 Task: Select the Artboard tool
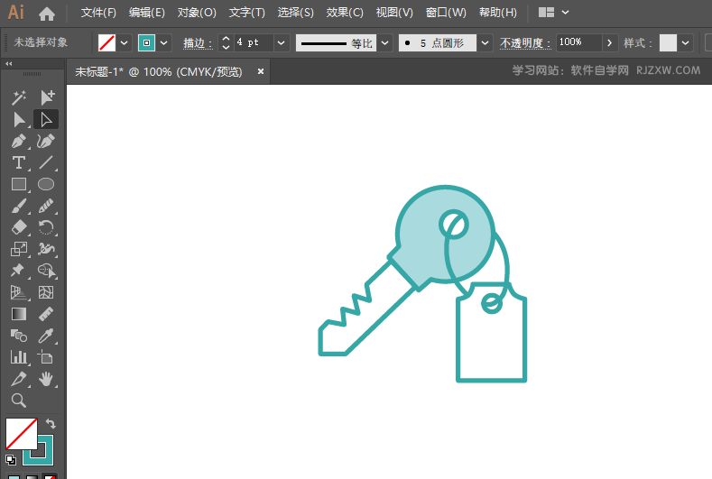pyautogui.click(x=45, y=357)
